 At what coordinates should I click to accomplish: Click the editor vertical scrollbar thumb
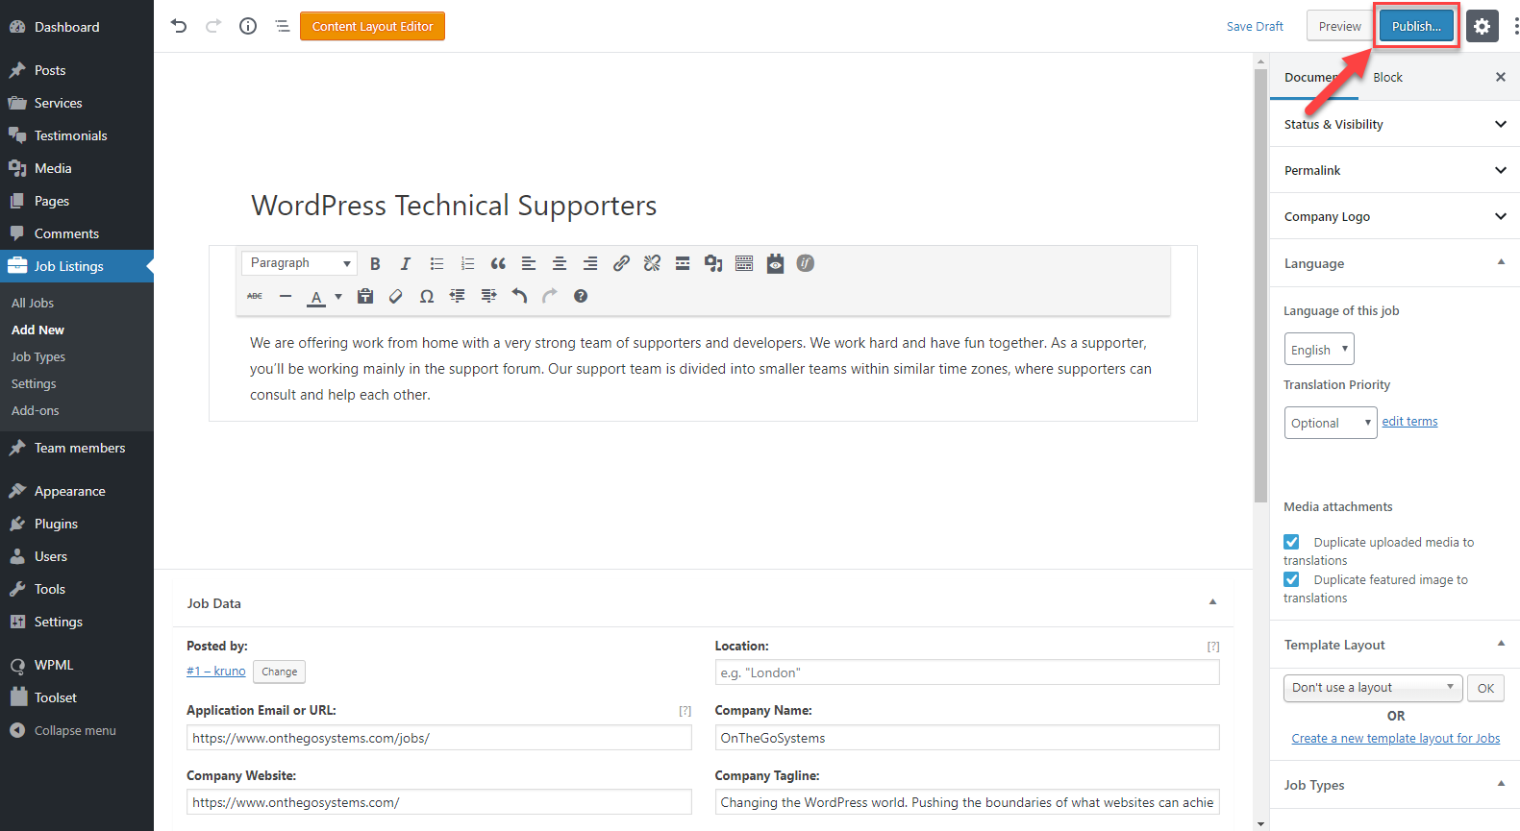click(1260, 283)
